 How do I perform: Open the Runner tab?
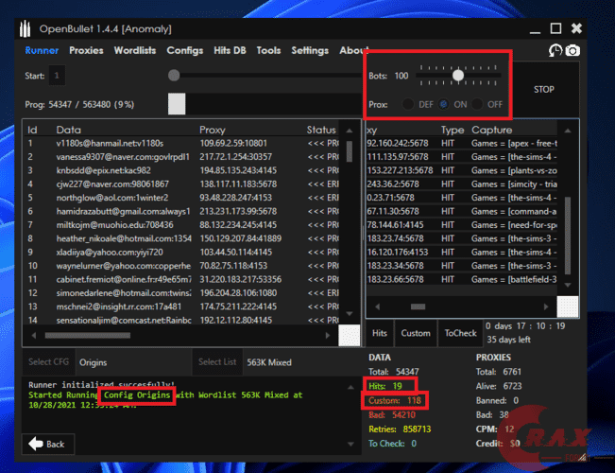coord(42,50)
